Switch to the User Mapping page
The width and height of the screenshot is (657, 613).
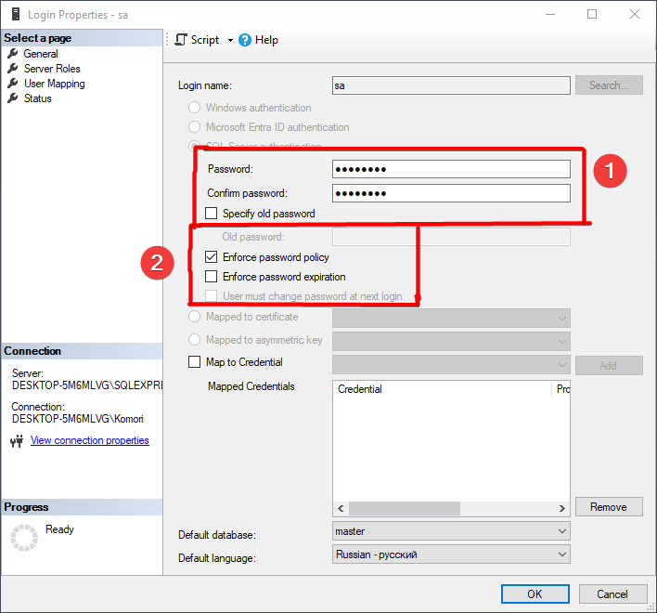click(x=54, y=84)
